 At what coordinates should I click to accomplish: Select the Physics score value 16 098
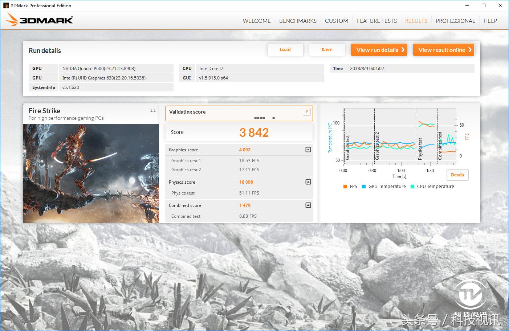(x=246, y=182)
